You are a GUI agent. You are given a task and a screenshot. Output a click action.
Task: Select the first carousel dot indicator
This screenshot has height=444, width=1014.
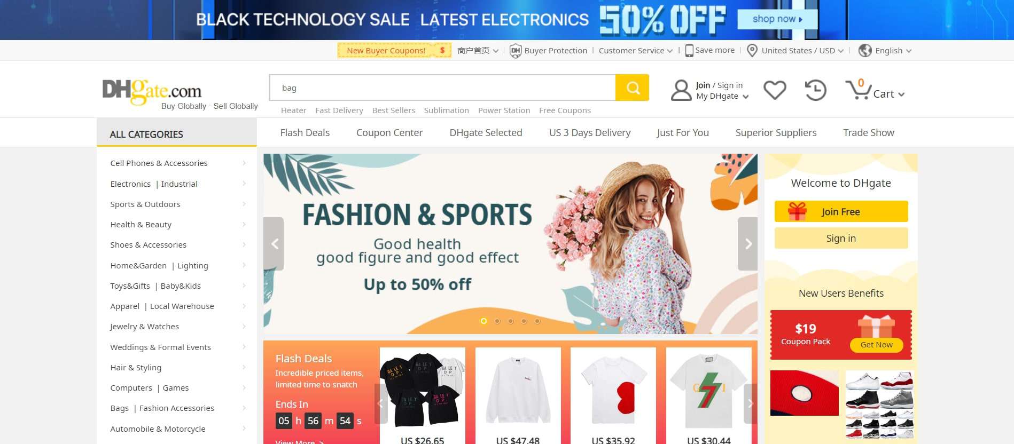pos(483,321)
